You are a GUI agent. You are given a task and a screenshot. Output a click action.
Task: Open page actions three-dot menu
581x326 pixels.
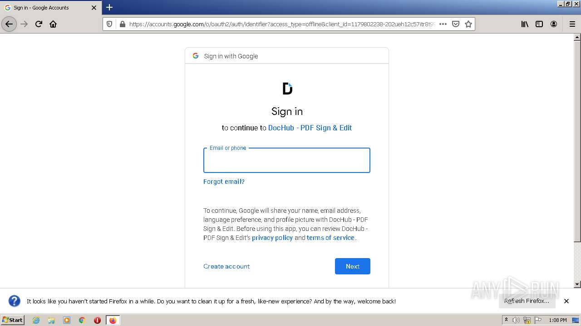(443, 24)
